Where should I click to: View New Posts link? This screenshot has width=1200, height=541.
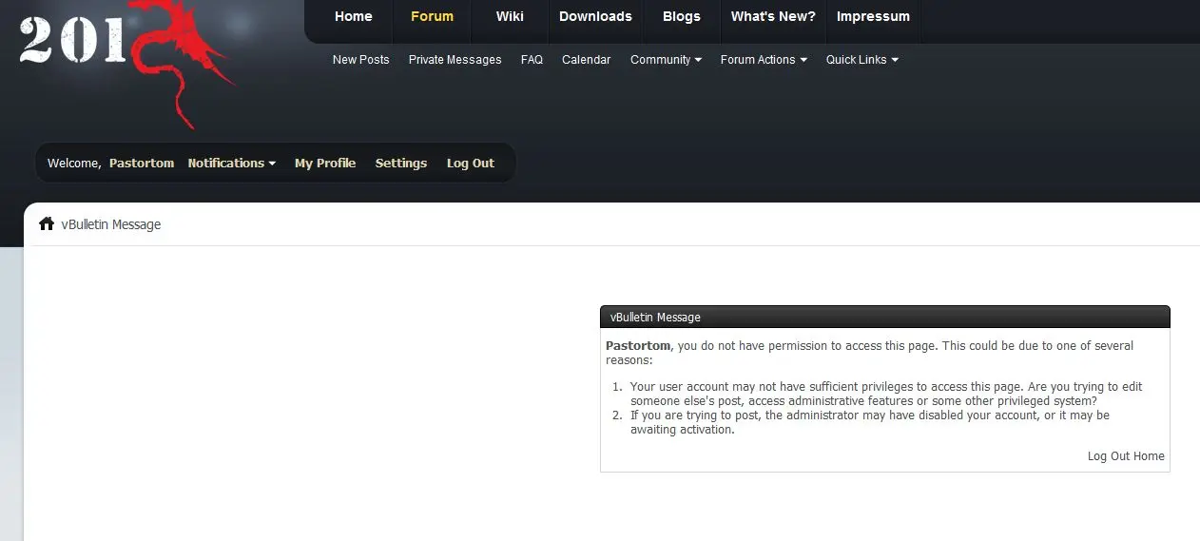coord(360,59)
